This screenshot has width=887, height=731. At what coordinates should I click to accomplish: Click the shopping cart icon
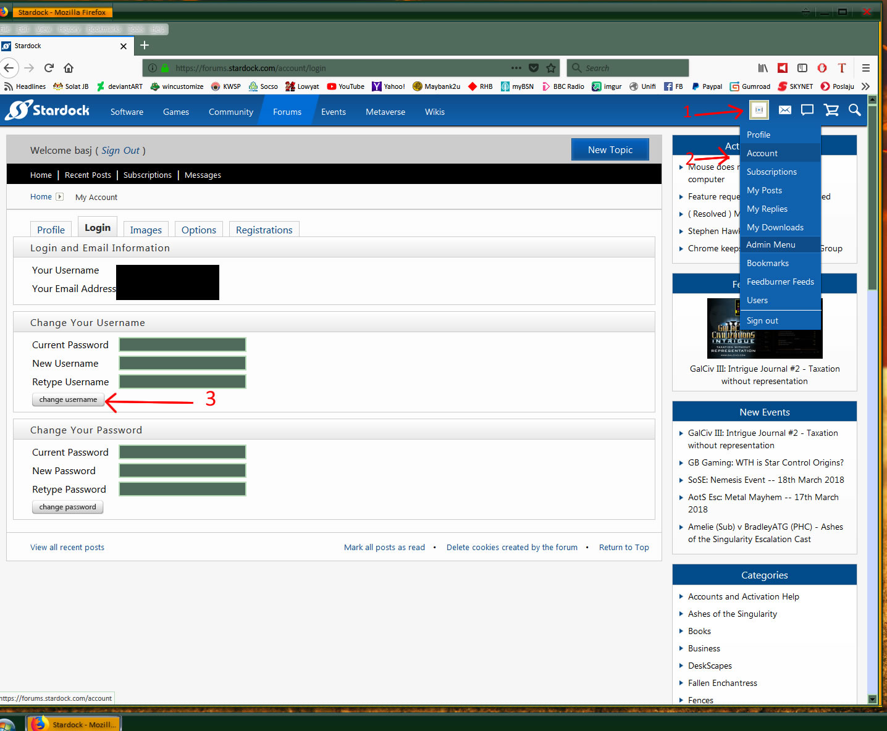click(831, 110)
